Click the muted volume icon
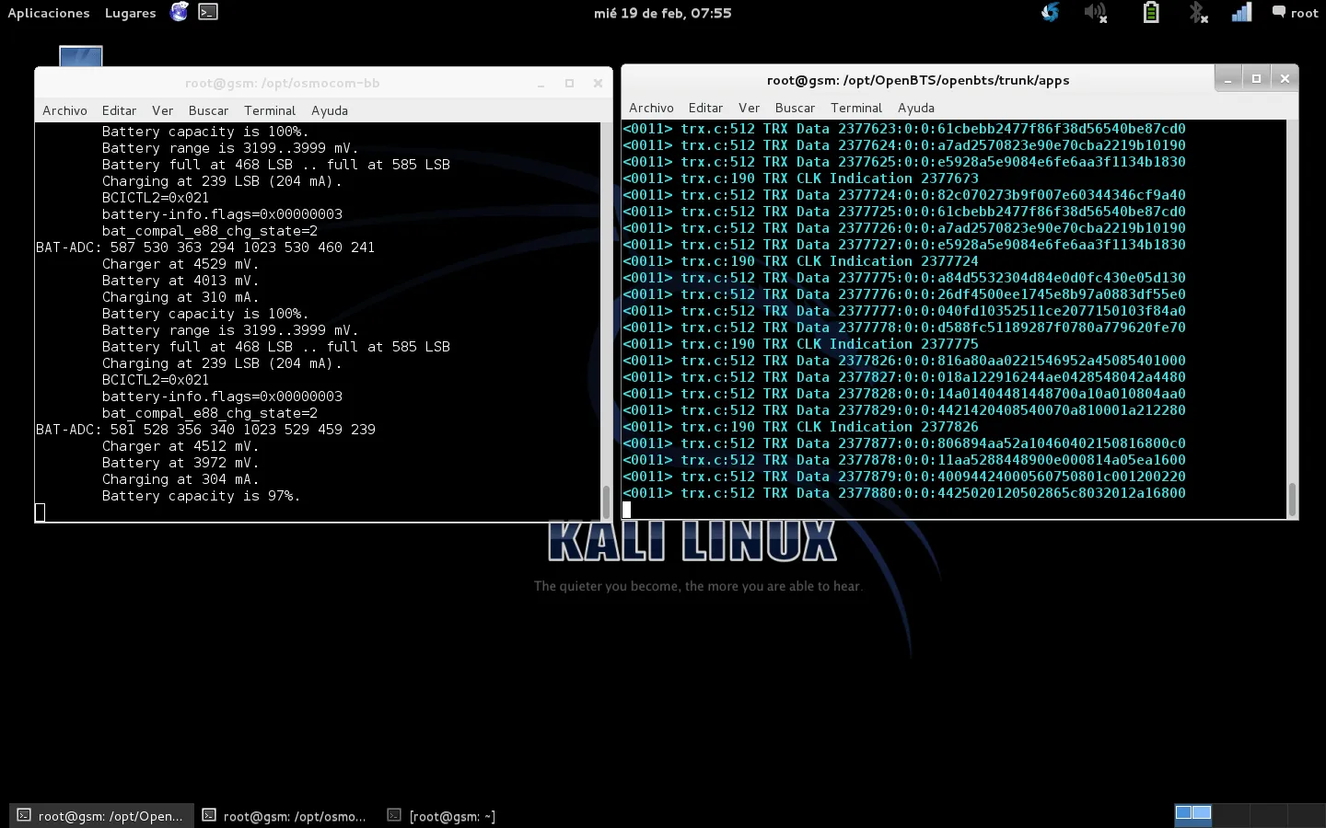 pyautogui.click(x=1095, y=12)
